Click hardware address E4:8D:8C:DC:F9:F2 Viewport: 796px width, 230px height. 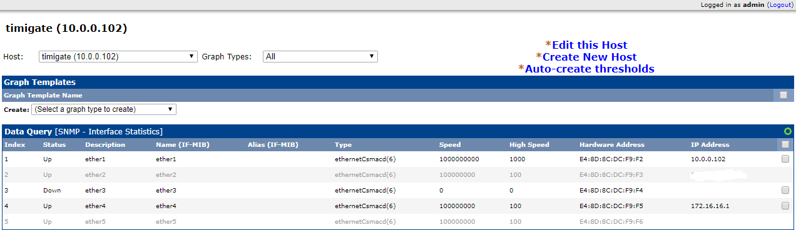611,159
